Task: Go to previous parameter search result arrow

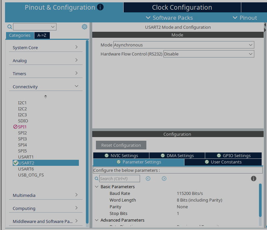Action: coord(148,179)
